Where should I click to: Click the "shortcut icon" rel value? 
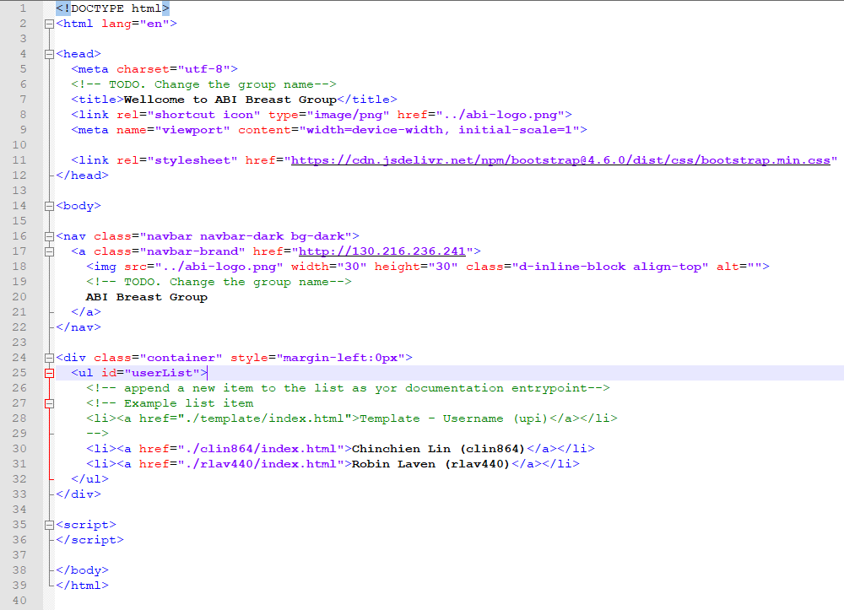click(204, 115)
